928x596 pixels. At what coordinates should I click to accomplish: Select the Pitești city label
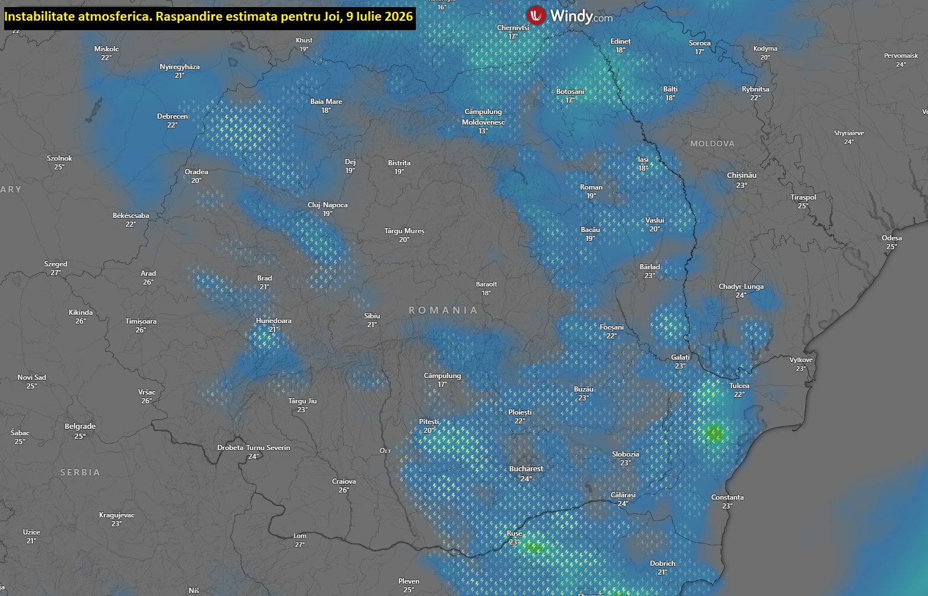[x=429, y=422]
